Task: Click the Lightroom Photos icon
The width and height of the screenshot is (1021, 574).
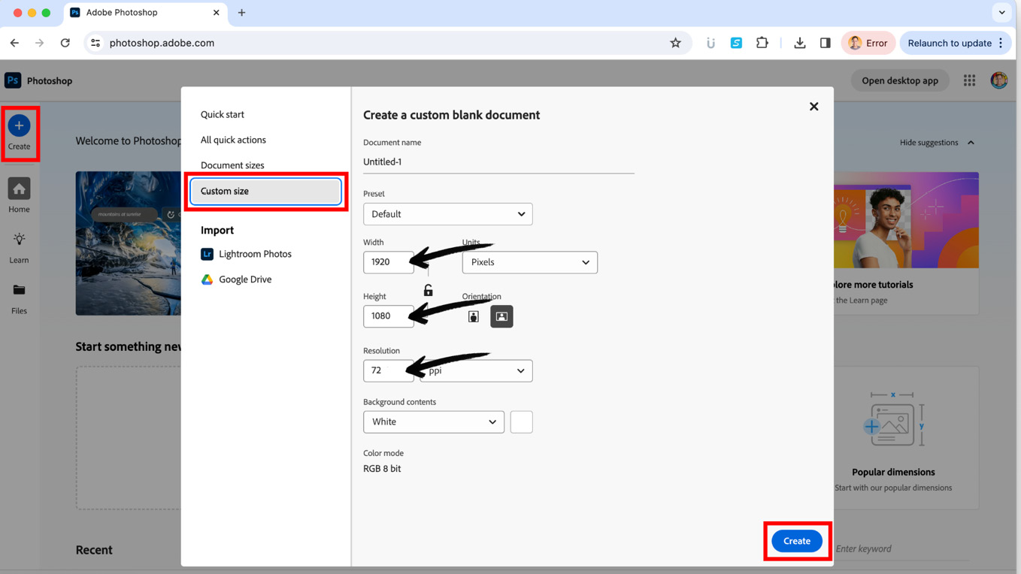Action: click(207, 254)
